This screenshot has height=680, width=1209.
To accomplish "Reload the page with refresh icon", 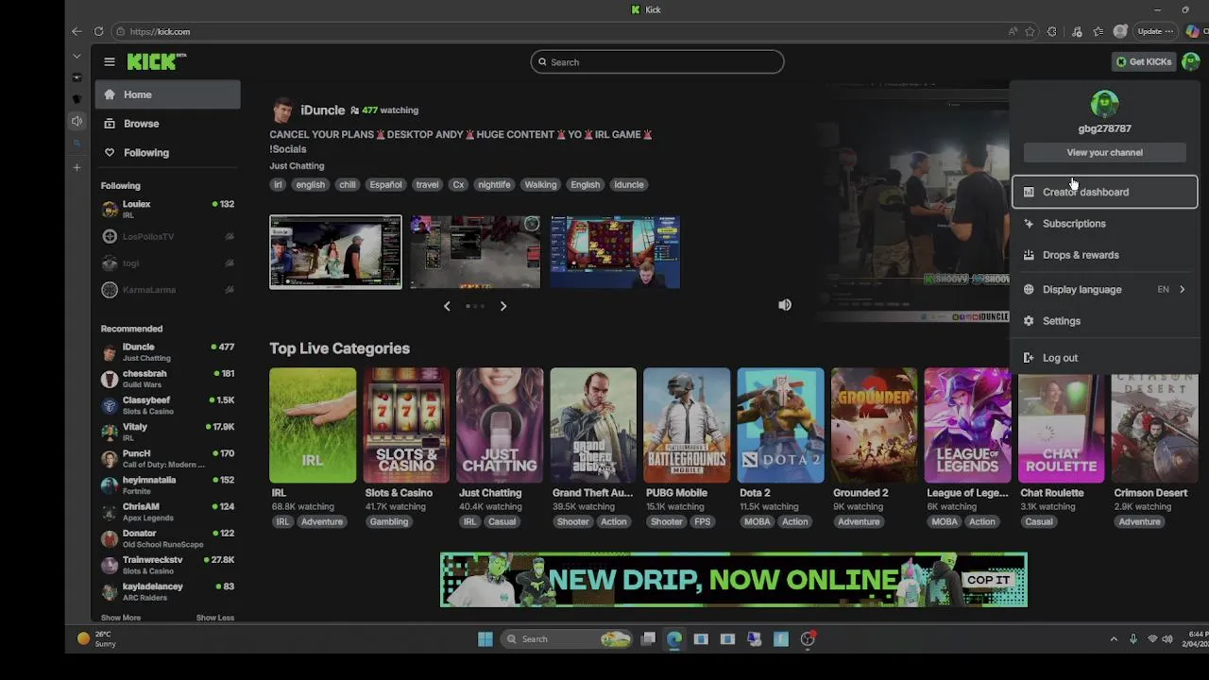I will [98, 31].
